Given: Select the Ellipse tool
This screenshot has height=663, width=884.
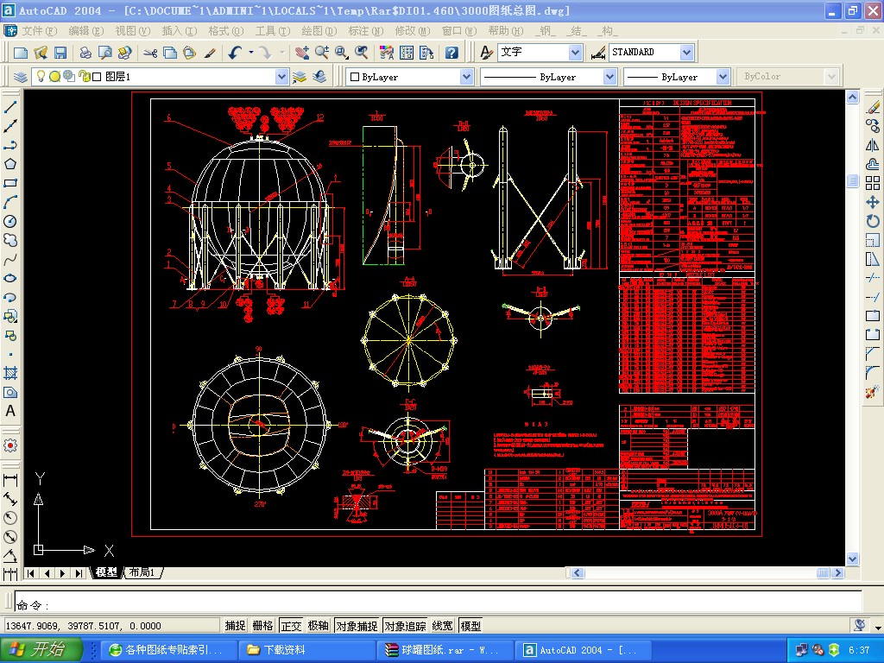Looking at the screenshot, I should [x=10, y=279].
